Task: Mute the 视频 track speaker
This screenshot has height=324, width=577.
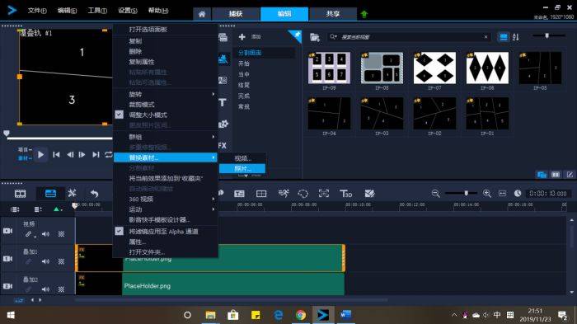Action: coord(45,234)
